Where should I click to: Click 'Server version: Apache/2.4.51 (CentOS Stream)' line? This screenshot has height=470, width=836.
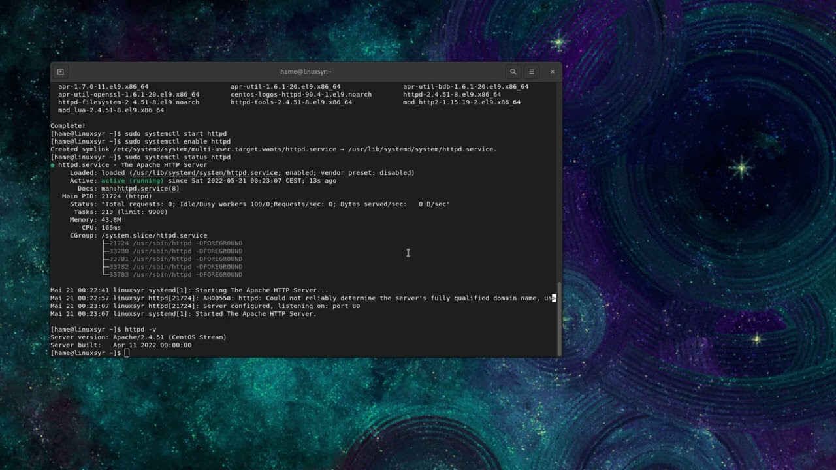click(x=138, y=337)
